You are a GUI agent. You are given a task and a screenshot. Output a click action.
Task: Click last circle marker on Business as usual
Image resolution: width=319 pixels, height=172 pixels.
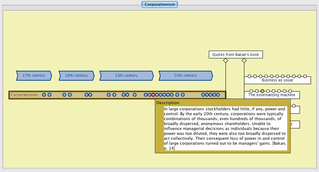pyautogui.click(x=305, y=76)
